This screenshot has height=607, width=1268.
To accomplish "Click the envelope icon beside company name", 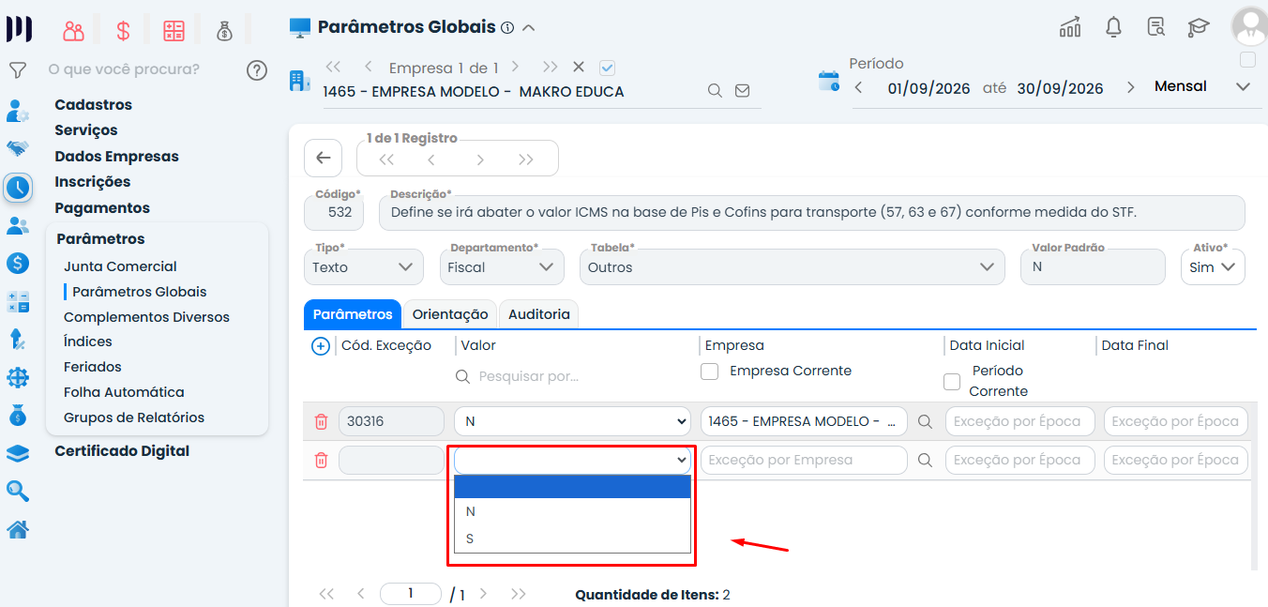I will [x=743, y=91].
